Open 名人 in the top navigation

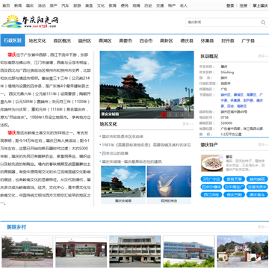coord(184,5)
